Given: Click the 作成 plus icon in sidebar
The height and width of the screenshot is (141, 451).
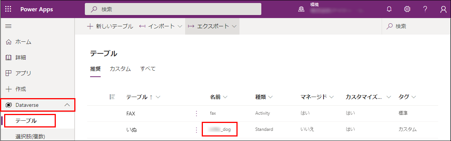Looking at the screenshot, I should [9, 89].
